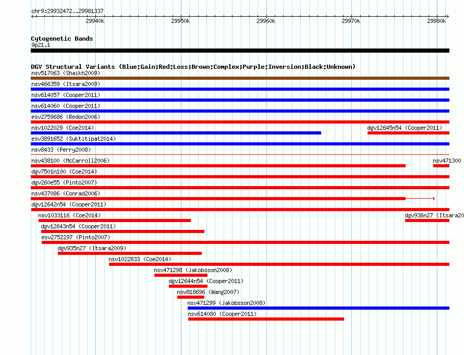The width and height of the screenshot is (464, 355).
Task: Select nsv471298 (Jakobsson2008) label
Action: pos(193,270)
